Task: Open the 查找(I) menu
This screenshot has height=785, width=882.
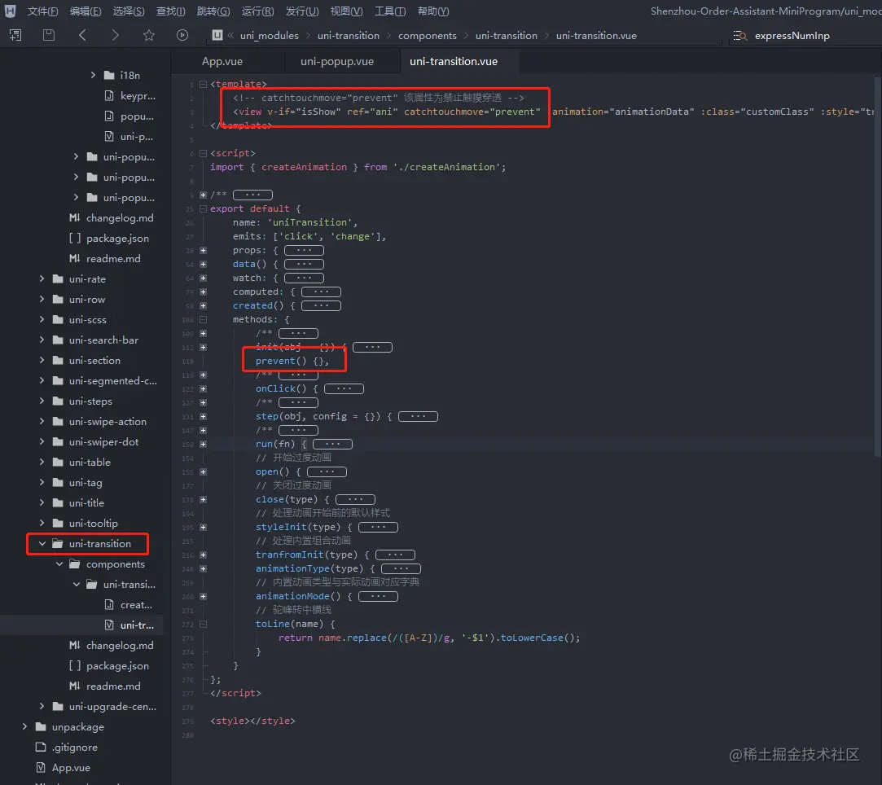Action: (x=170, y=11)
